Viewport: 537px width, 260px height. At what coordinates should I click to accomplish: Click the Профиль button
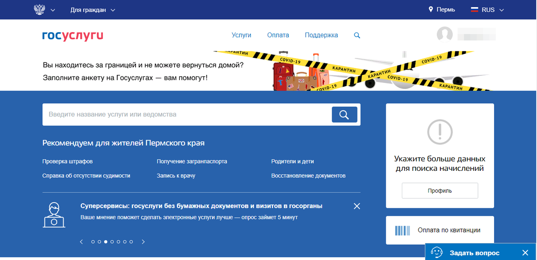440,191
